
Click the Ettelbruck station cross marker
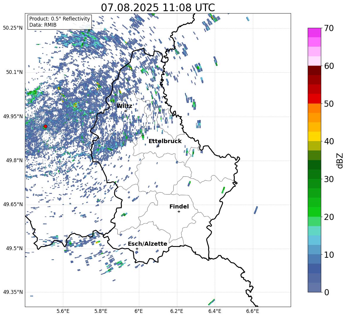click(x=158, y=146)
